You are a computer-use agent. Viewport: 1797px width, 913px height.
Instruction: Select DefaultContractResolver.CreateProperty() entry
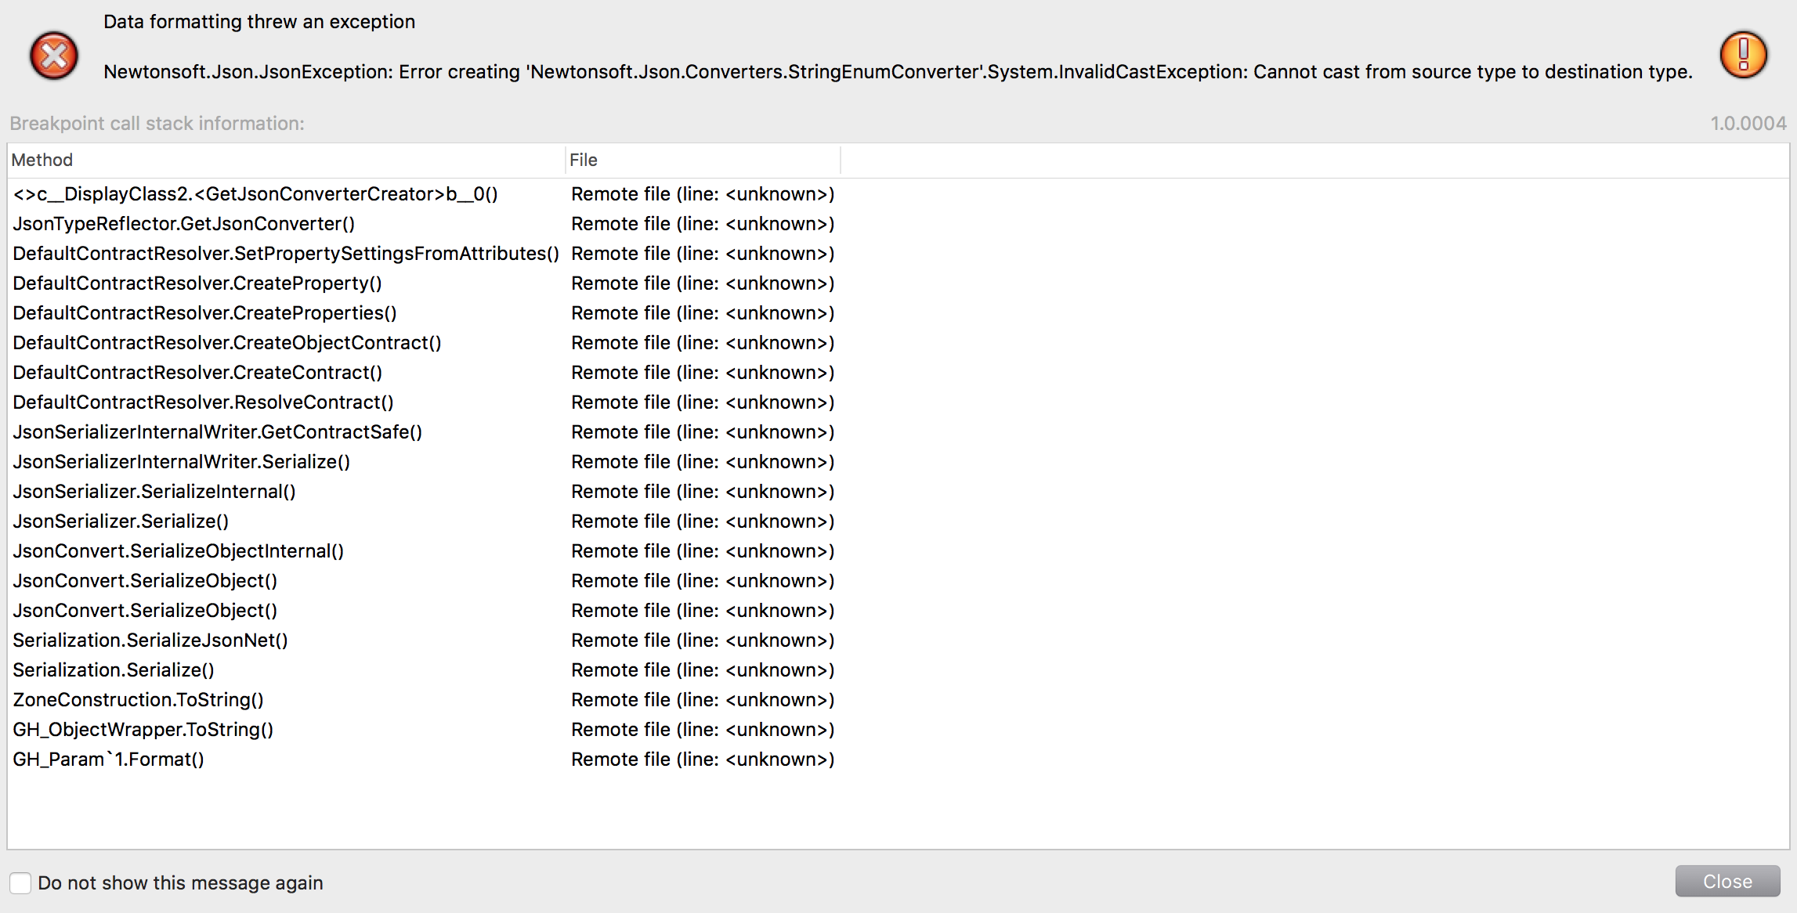point(197,283)
